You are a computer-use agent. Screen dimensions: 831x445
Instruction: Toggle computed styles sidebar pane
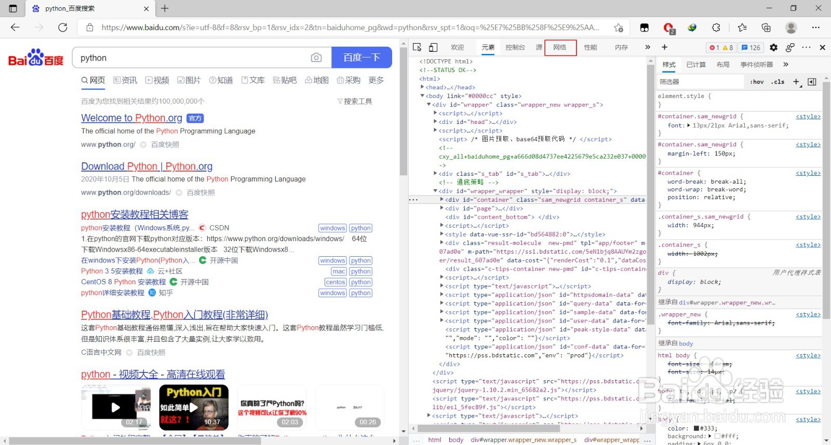[x=812, y=82]
